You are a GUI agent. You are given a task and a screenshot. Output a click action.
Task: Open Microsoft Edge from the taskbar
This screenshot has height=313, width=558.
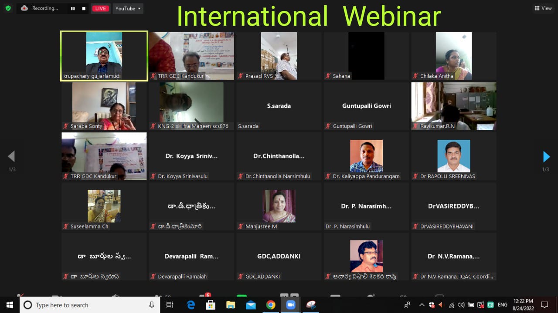pos(191,305)
